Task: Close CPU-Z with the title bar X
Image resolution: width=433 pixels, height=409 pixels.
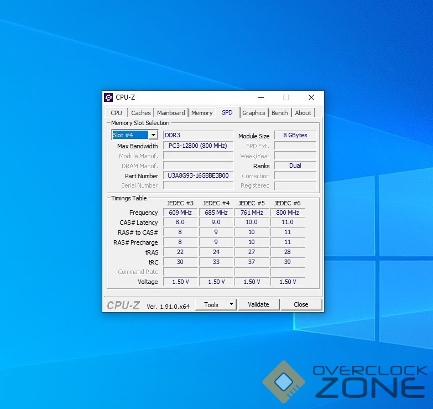Action: (x=311, y=97)
